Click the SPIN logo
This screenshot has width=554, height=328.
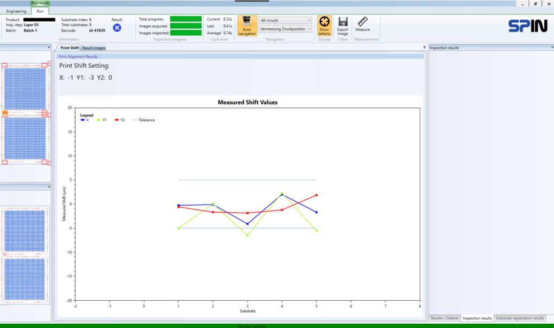coord(528,25)
